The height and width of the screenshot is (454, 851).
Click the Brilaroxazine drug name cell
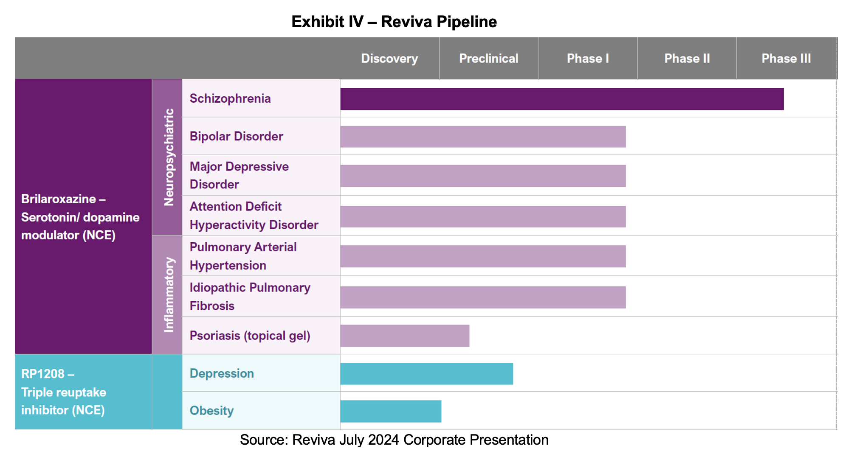pos(80,217)
